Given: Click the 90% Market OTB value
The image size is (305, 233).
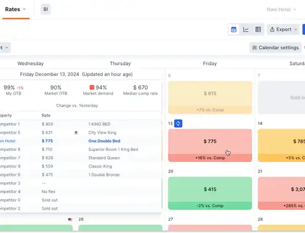Looking at the screenshot, I should [x=56, y=88].
